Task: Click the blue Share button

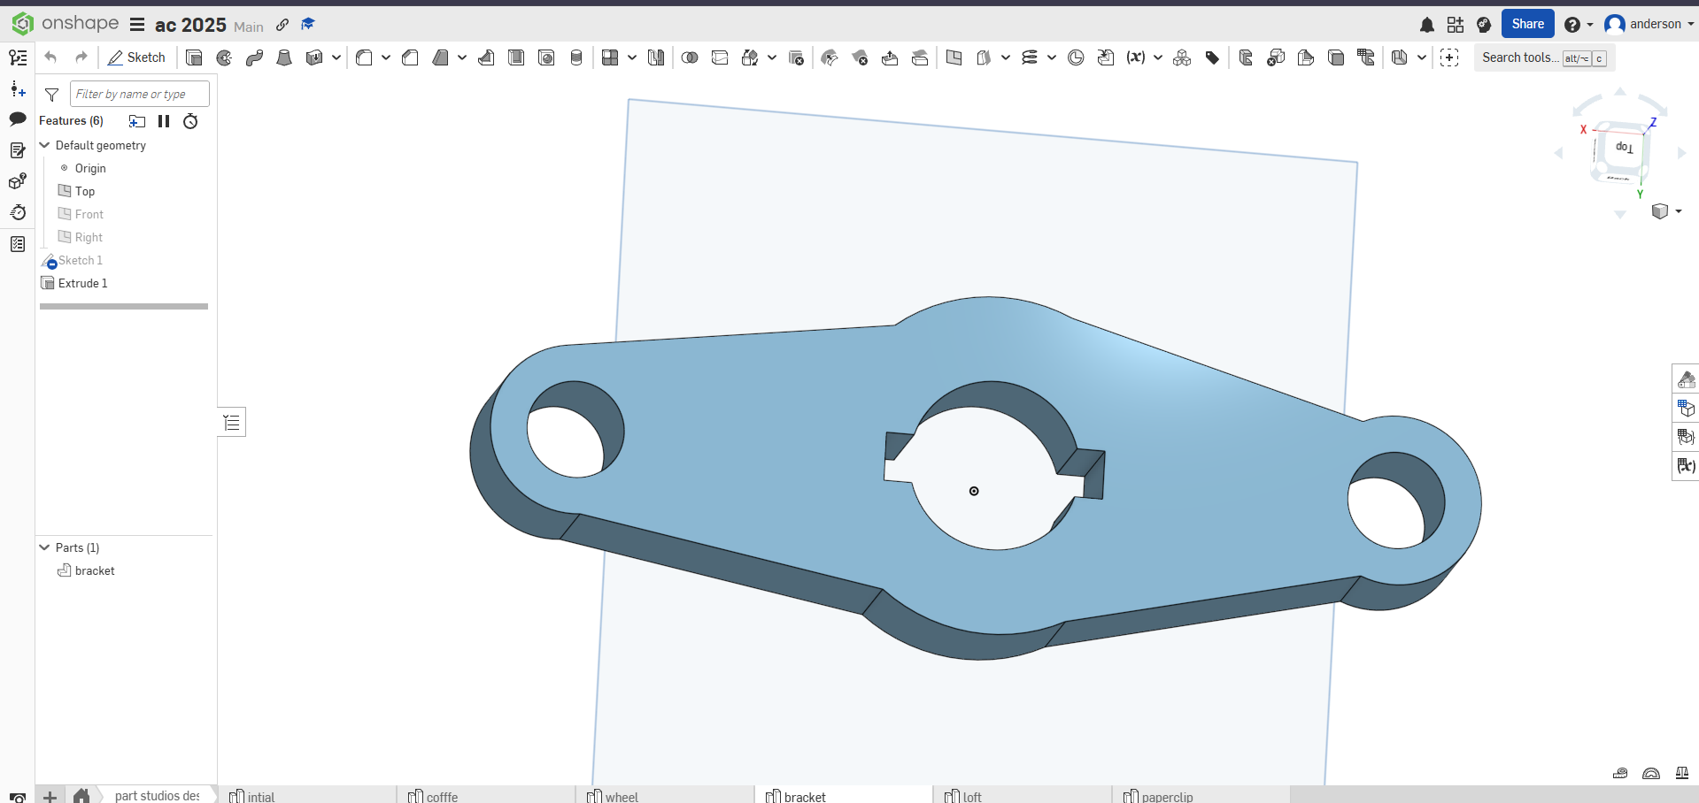Action: pos(1527,24)
